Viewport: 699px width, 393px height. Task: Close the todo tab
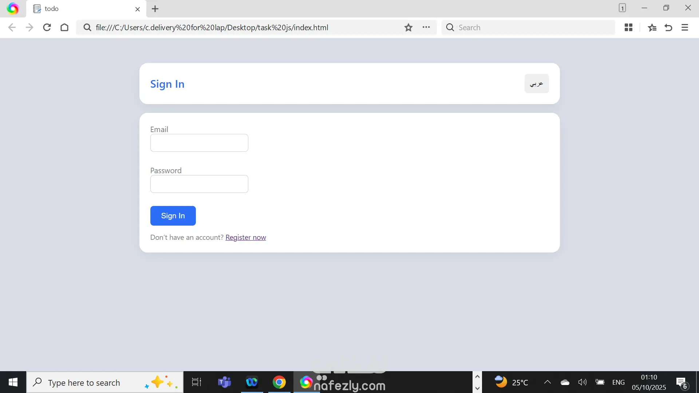tap(138, 9)
